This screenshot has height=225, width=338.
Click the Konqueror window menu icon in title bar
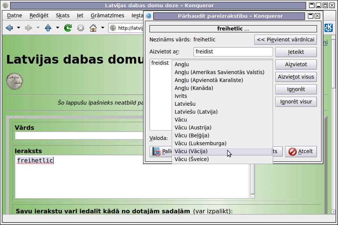point(5,5)
